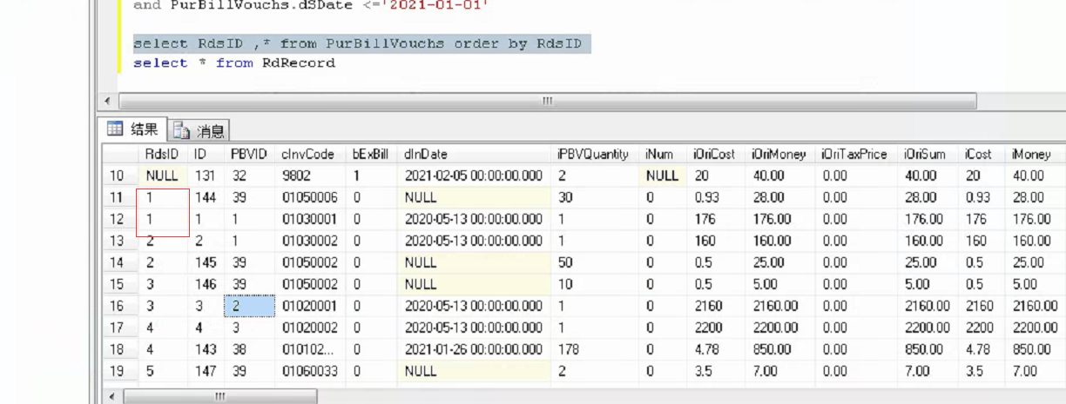Click the highlighted PurBillVouchs order by query line

361,43
